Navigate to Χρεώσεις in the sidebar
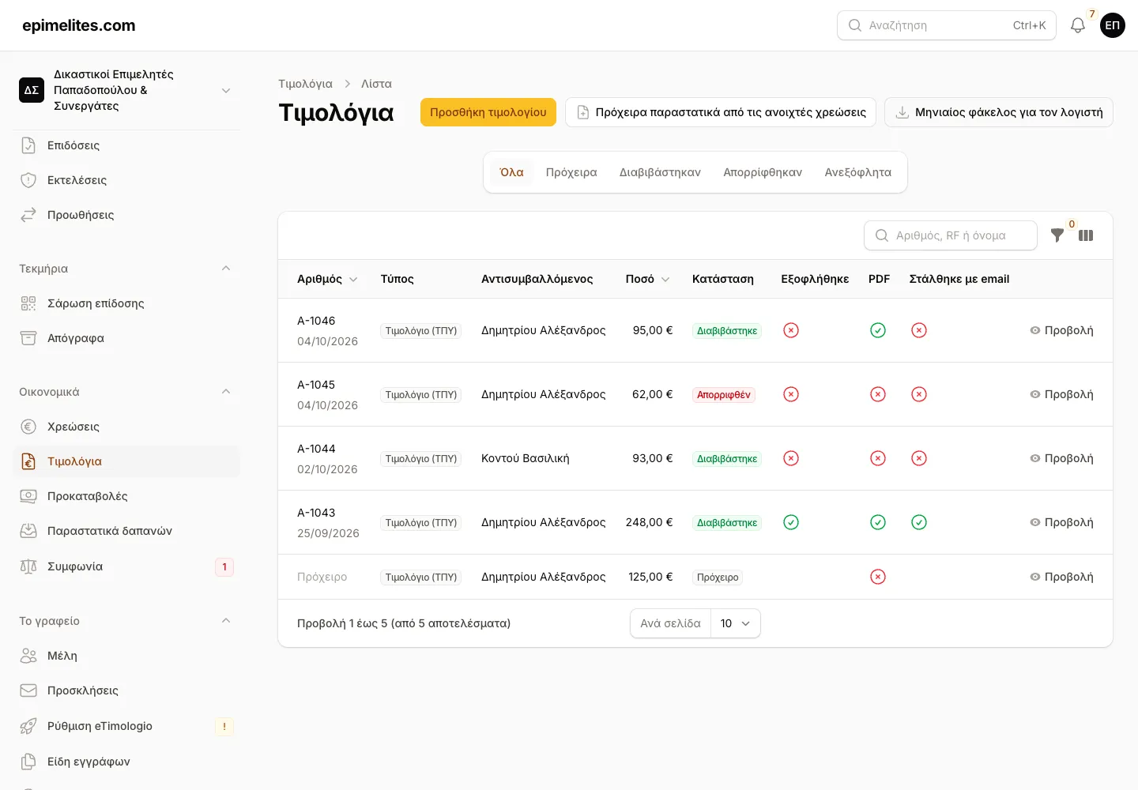The width and height of the screenshot is (1138, 790). tap(127, 427)
